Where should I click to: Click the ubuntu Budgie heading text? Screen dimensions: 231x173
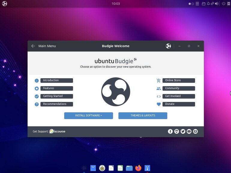115,61
